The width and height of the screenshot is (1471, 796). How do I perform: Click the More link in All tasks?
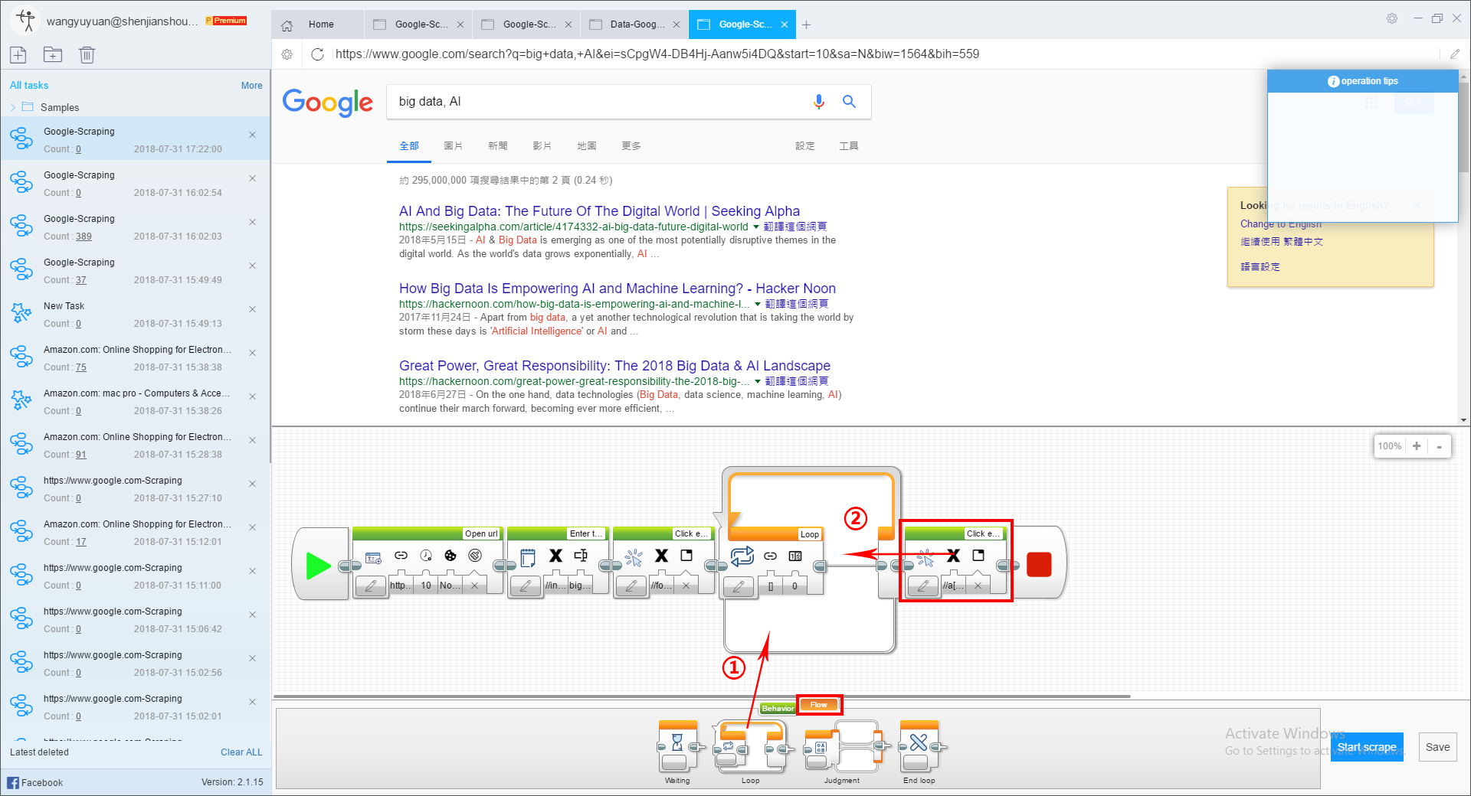point(251,86)
